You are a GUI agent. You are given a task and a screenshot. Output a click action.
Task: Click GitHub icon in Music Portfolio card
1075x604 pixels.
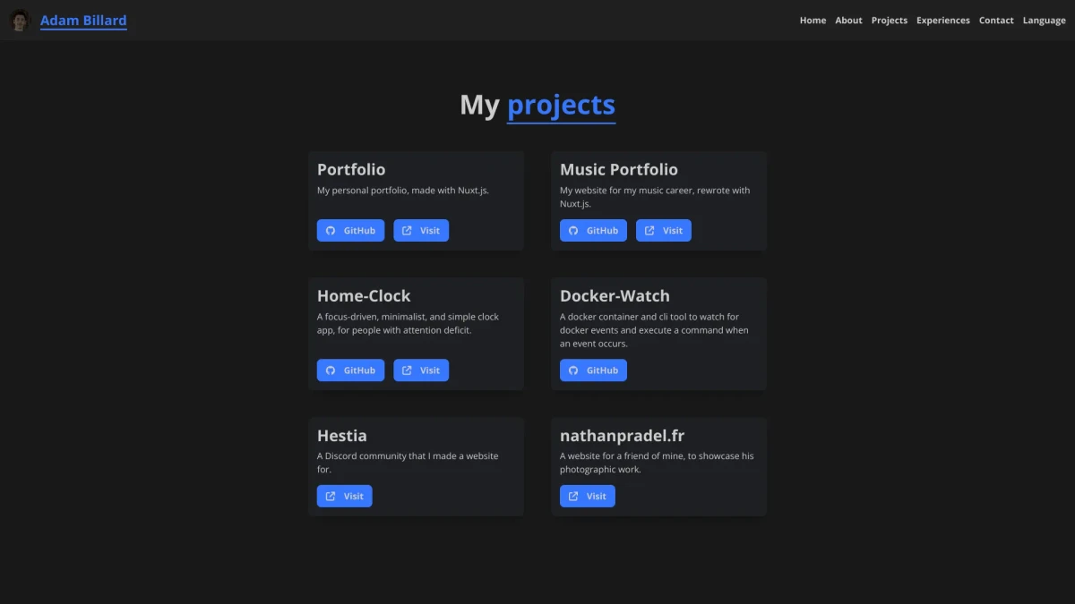573,231
